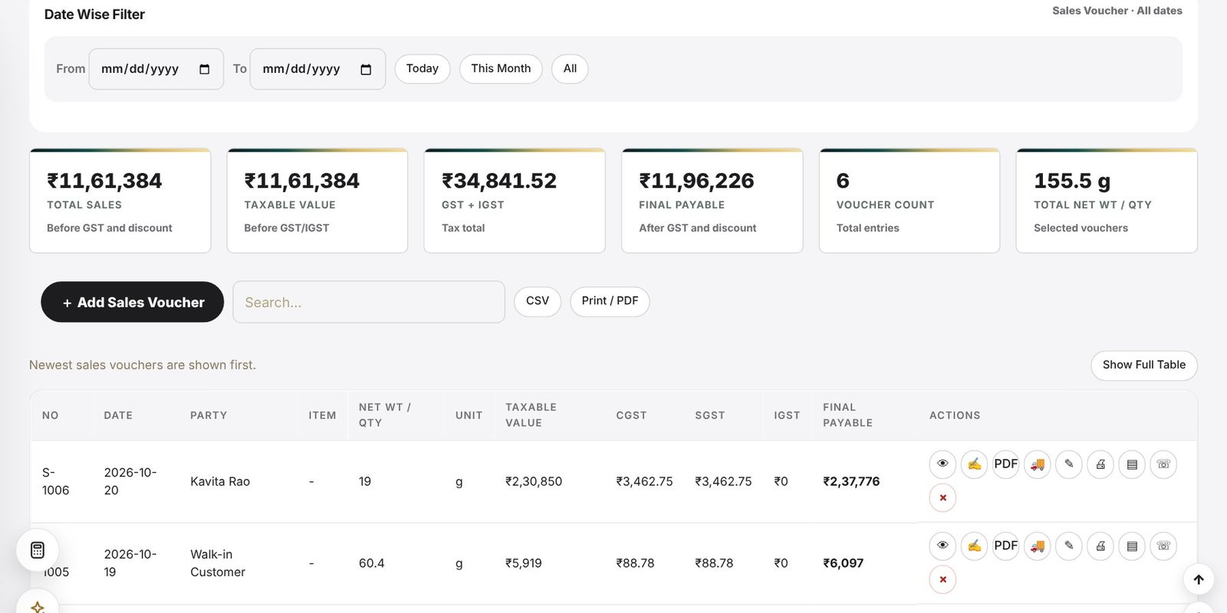The height and width of the screenshot is (613, 1227).
Task: View voucher S-1006 with the eye icon
Action: (x=942, y=464)
